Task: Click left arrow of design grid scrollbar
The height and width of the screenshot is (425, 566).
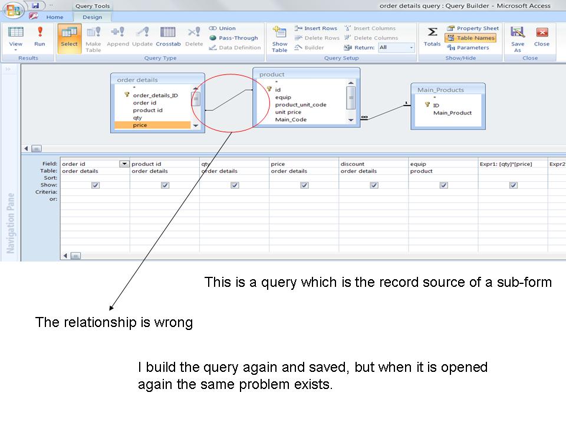Action: 65,256
